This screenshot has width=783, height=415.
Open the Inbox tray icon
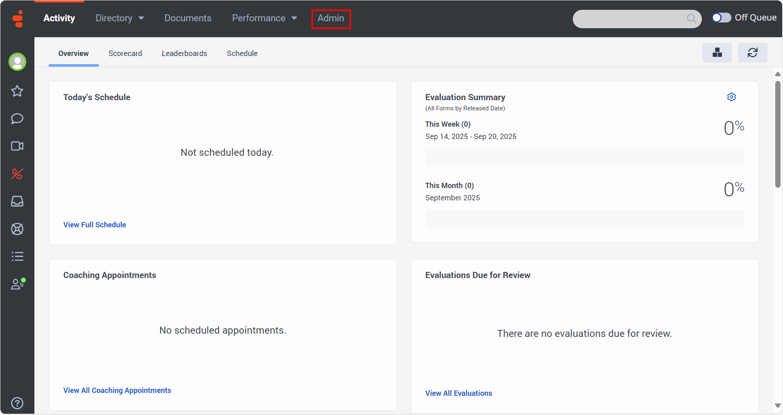(17, 201)
